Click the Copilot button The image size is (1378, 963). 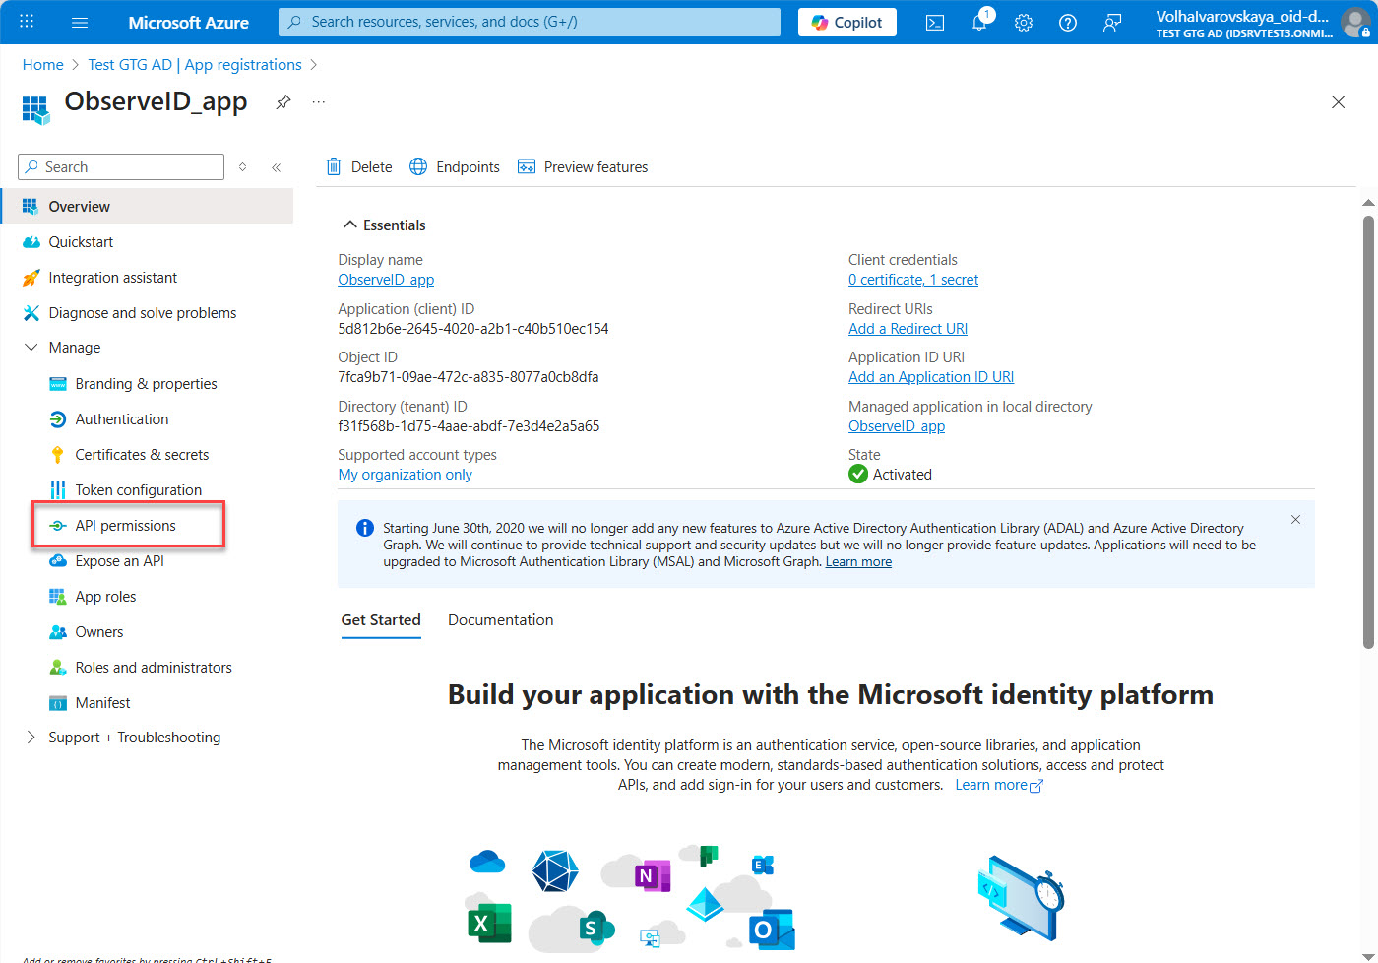pos(846,23)
